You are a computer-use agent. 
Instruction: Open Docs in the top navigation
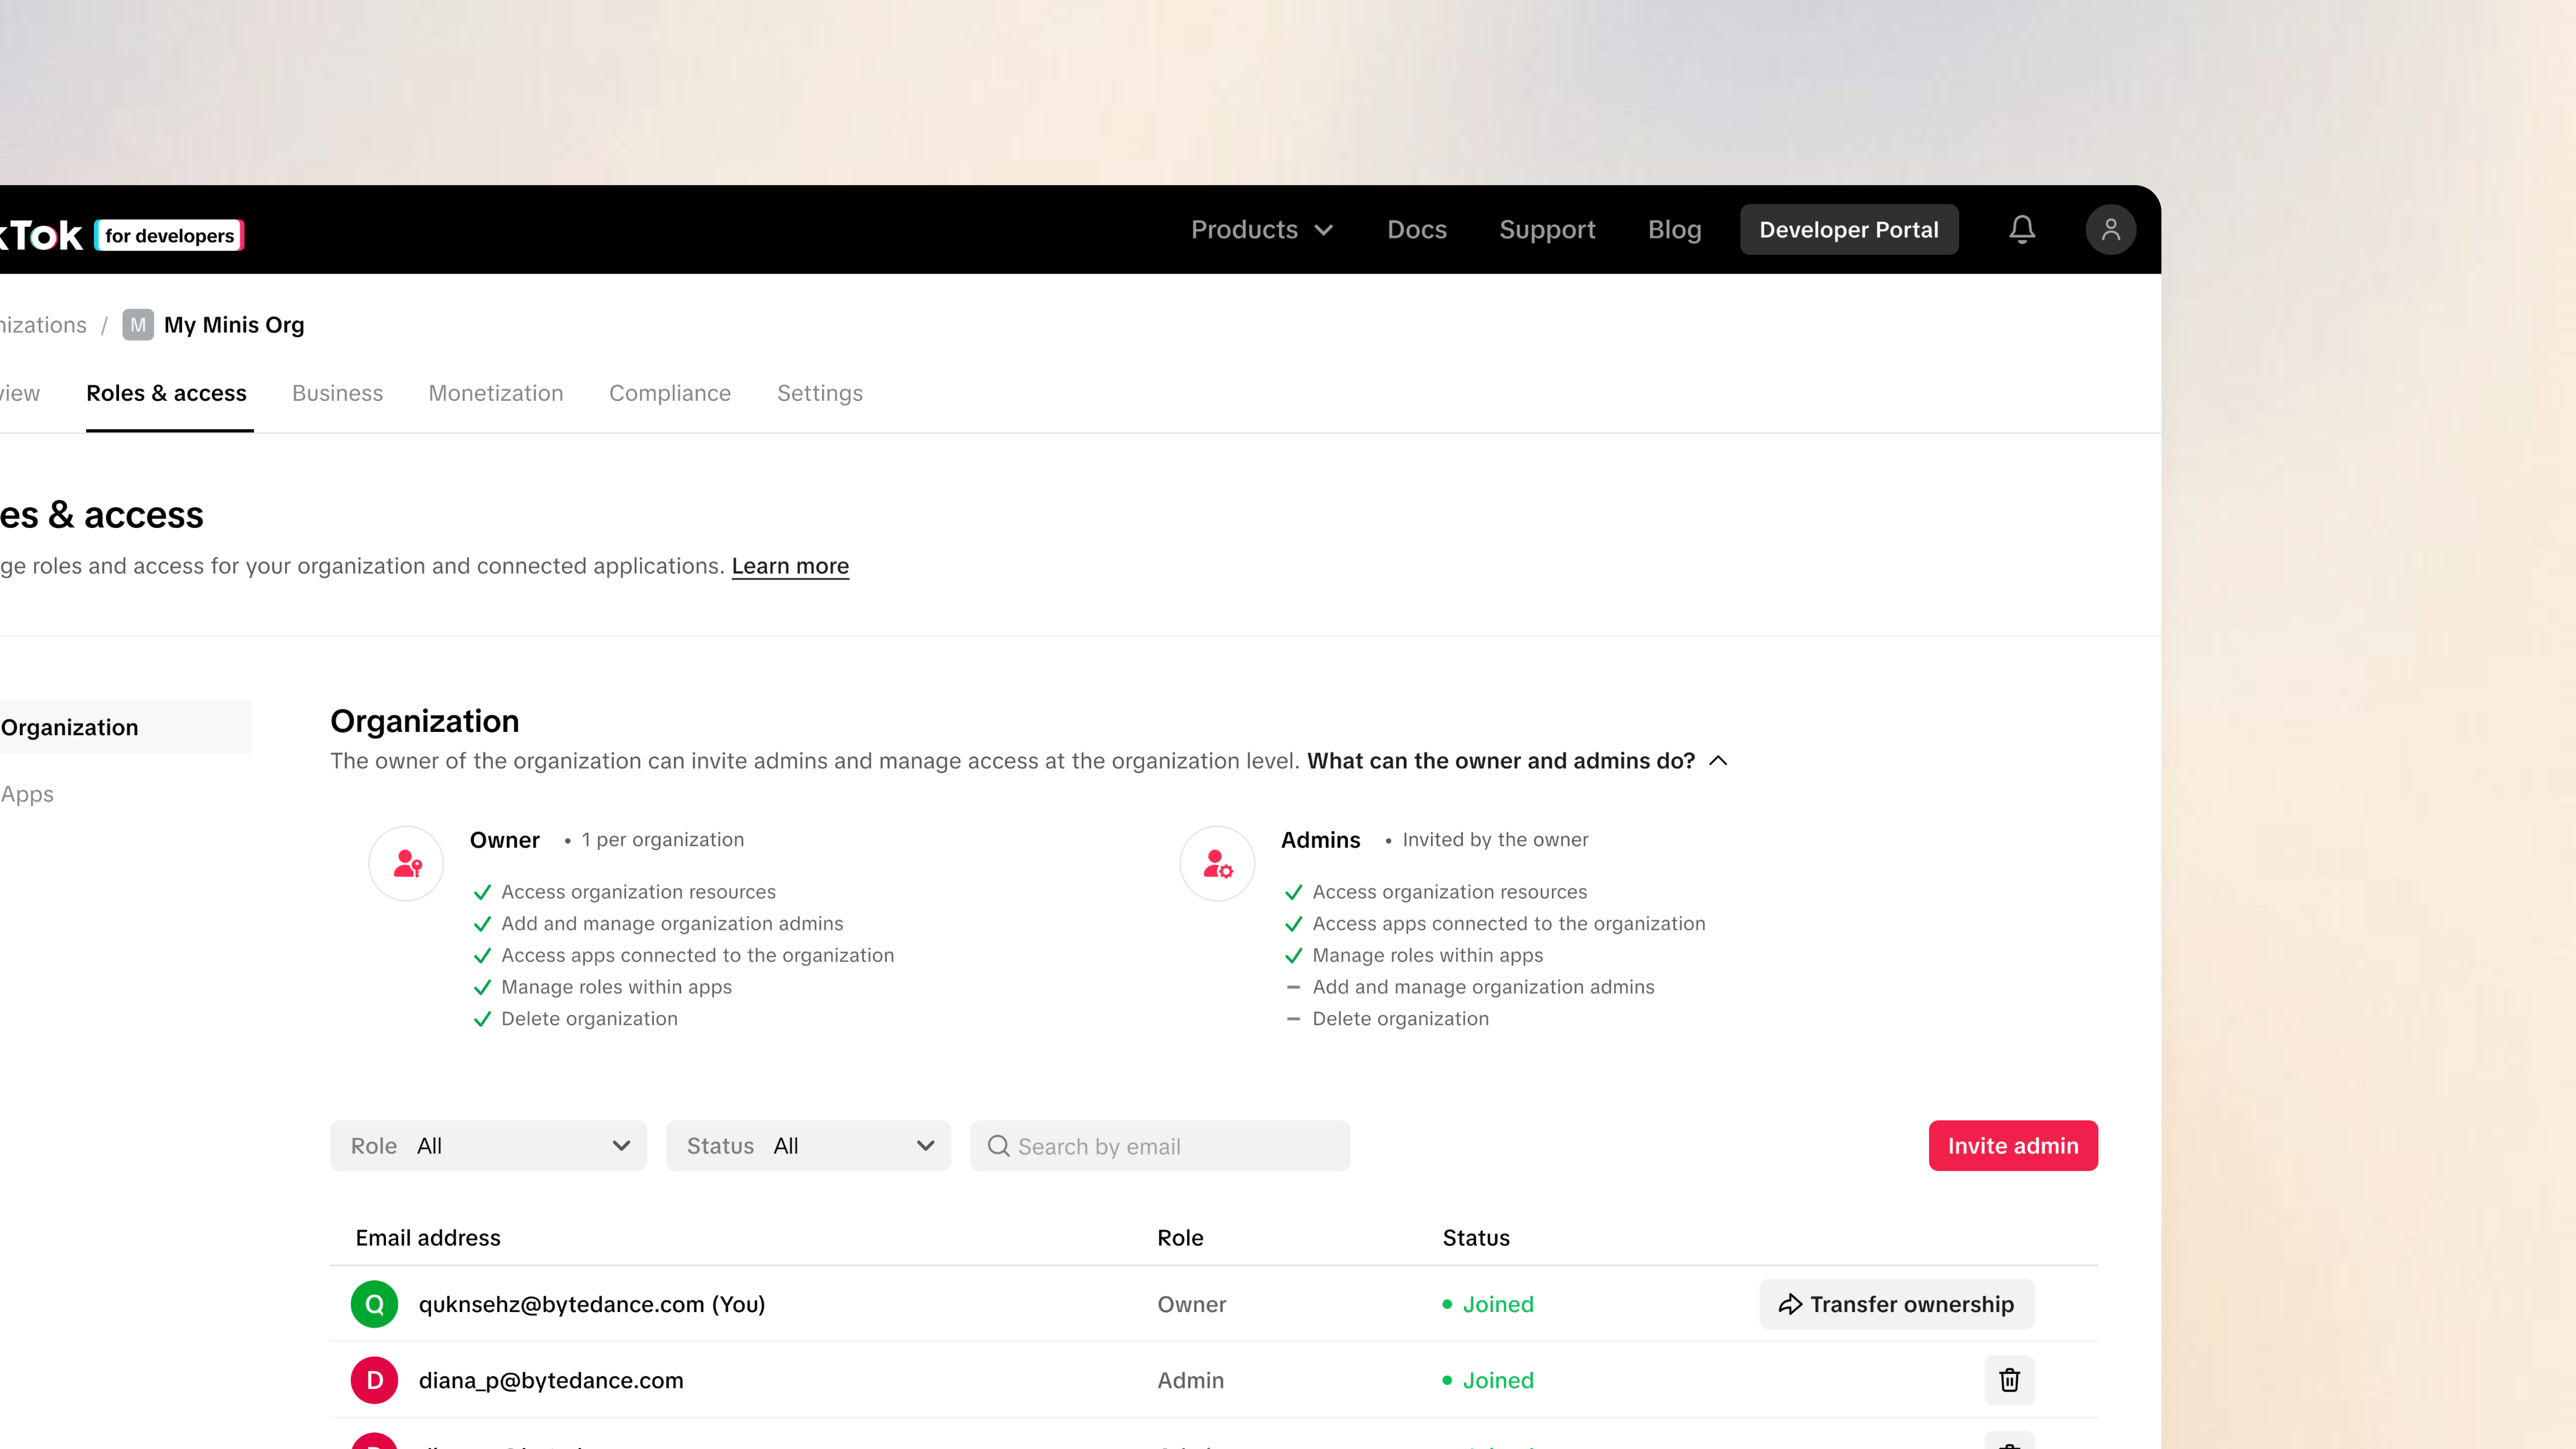pyautogui.click(x=1417, y=230)
